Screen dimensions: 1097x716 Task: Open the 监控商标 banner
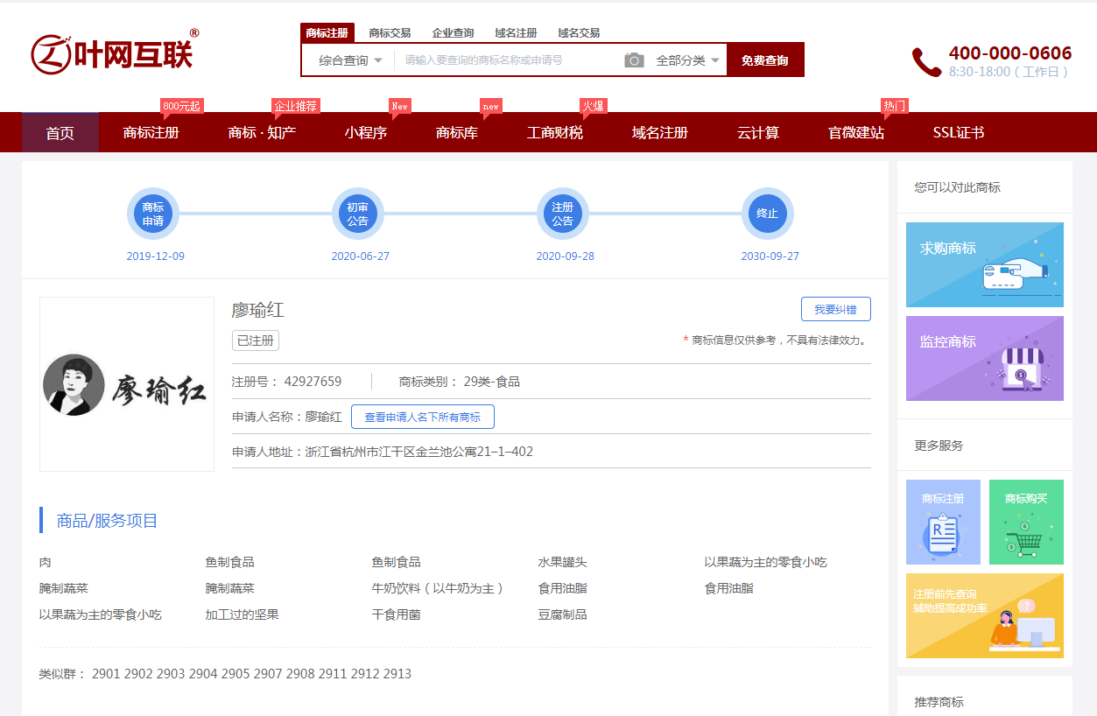pos(984,358)
